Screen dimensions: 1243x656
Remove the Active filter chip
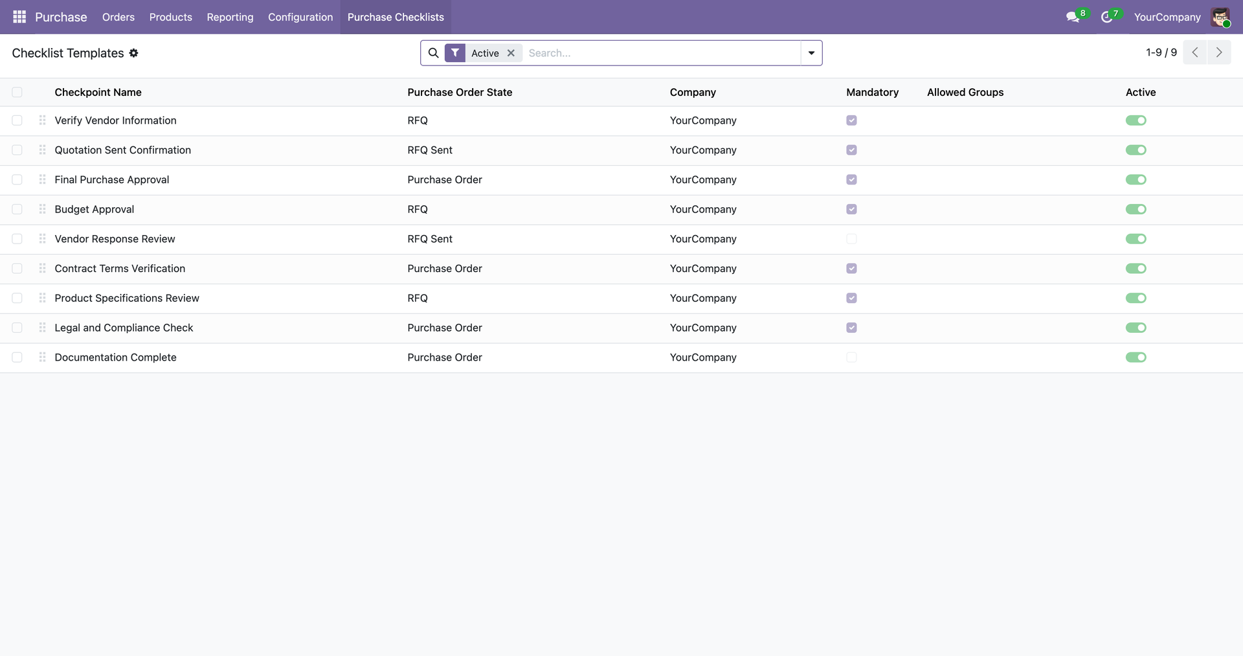tap(511, 52)
